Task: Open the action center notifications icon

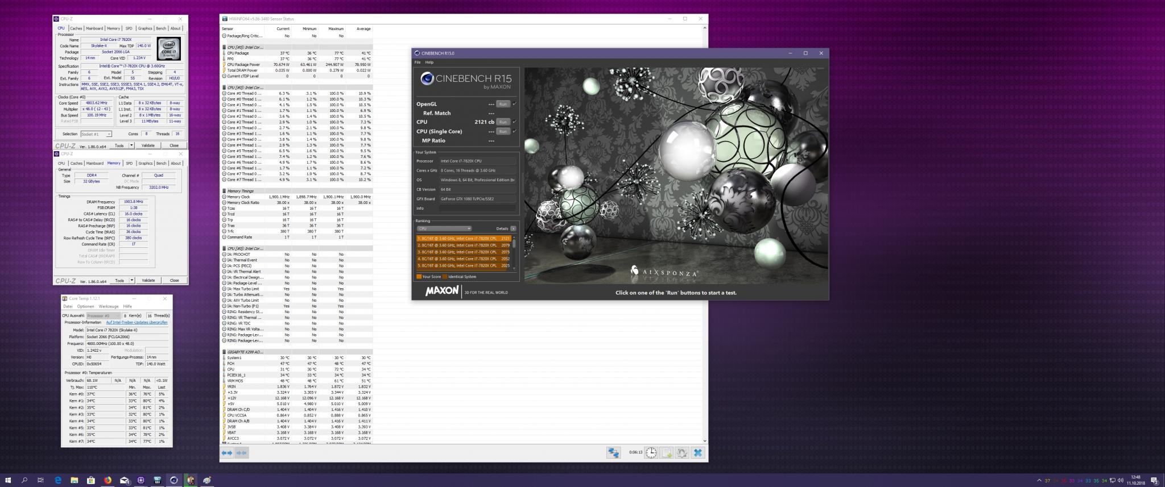Action: 1154,480
